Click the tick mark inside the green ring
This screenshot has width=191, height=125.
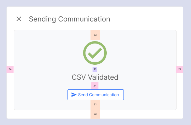tap(95, 53)
